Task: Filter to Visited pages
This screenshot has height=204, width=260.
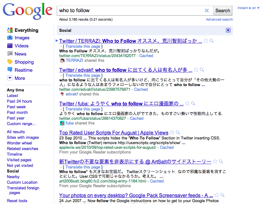Action: [x=19, y=160]
